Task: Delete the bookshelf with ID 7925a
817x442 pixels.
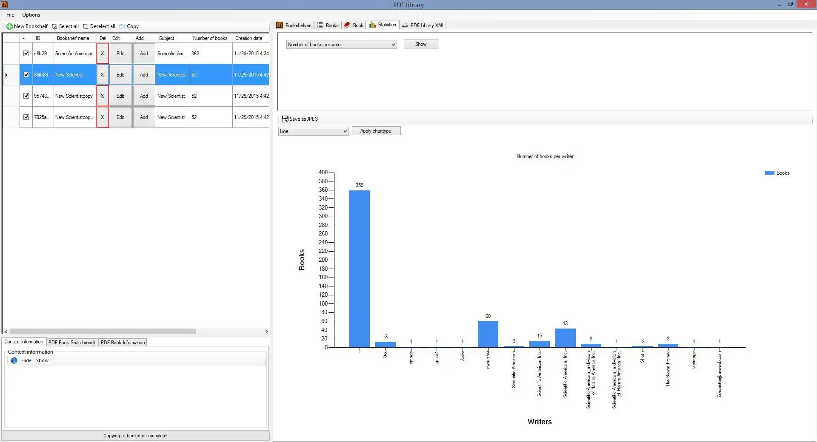Action: 103,117
